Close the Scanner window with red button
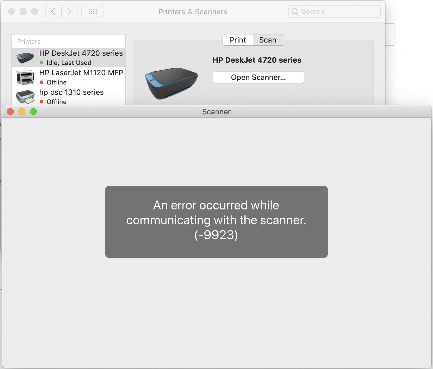This screenshot has height=369, width=433. point(10,112)
